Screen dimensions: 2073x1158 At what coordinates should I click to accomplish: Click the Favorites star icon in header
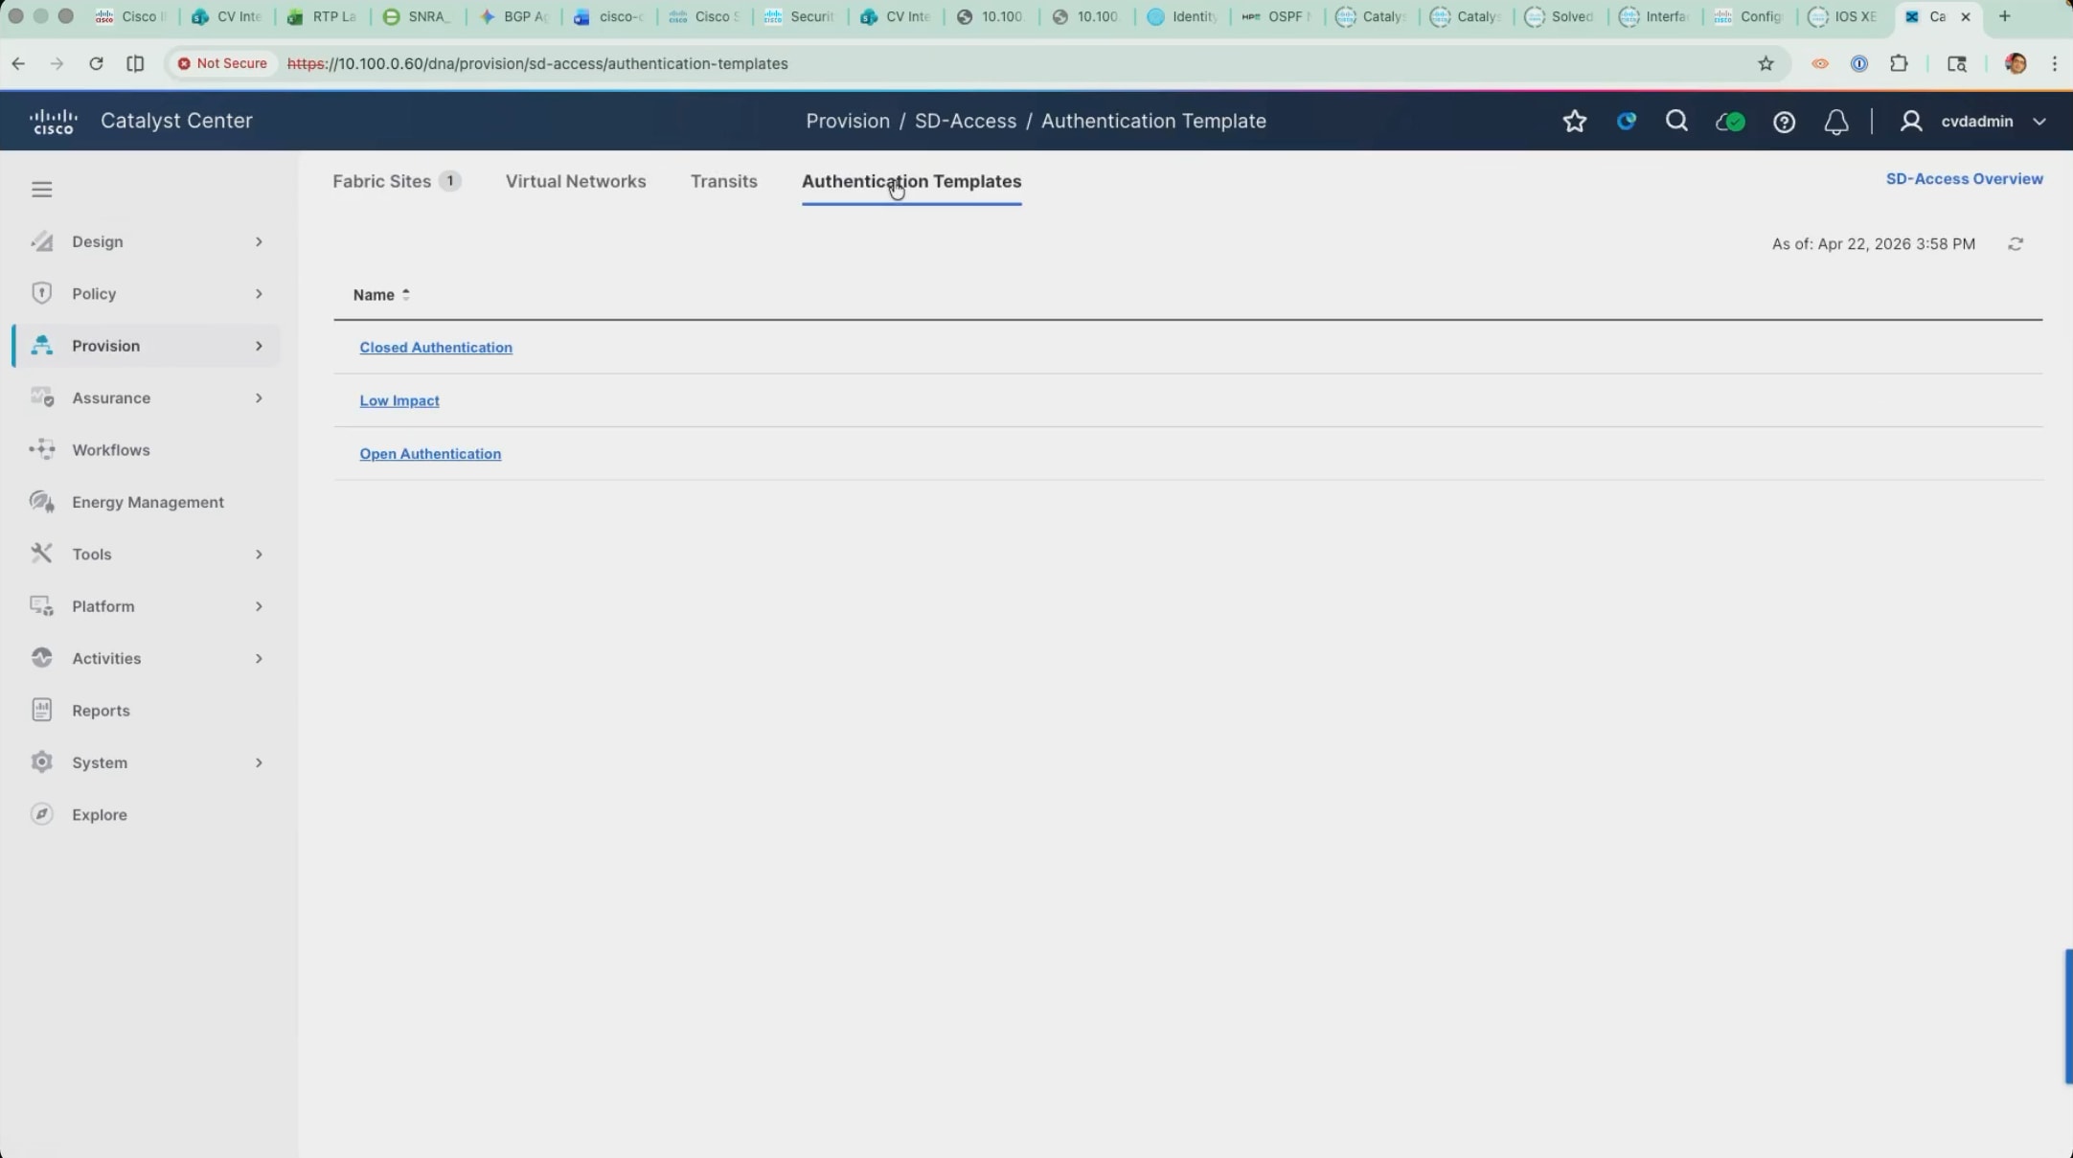click(x=1575, y=121)
